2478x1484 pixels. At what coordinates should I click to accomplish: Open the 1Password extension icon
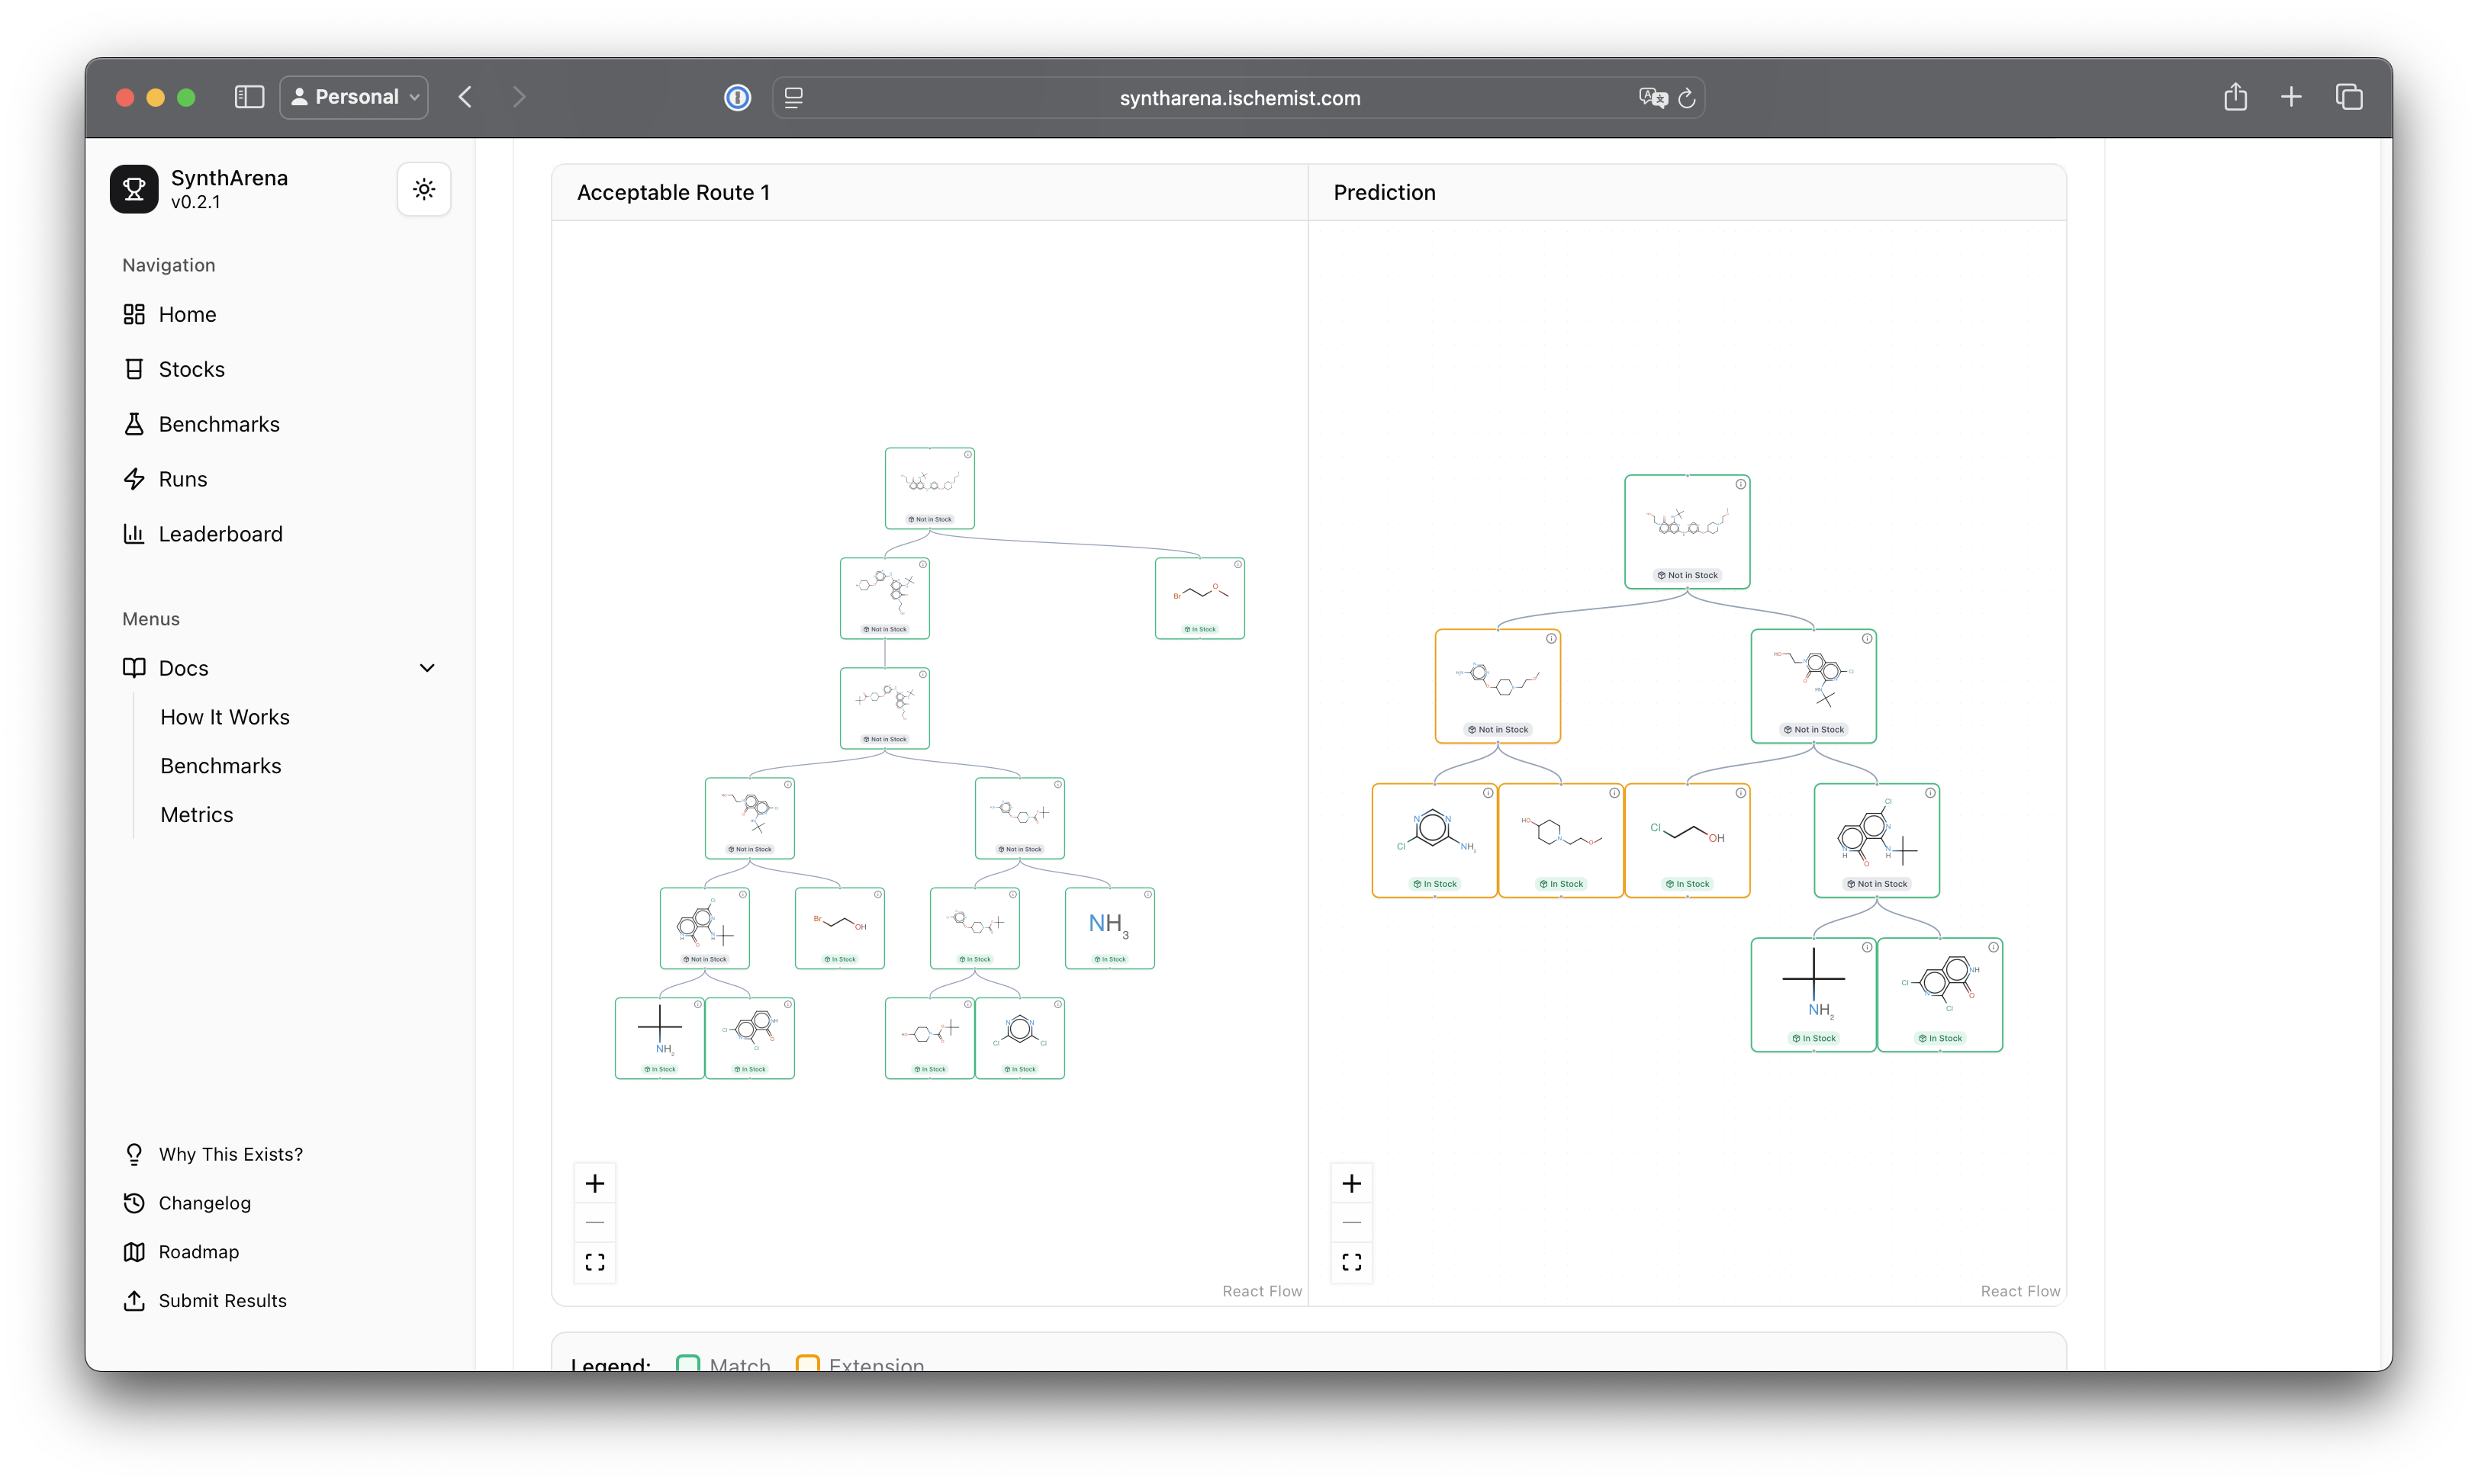pos(737,97)
